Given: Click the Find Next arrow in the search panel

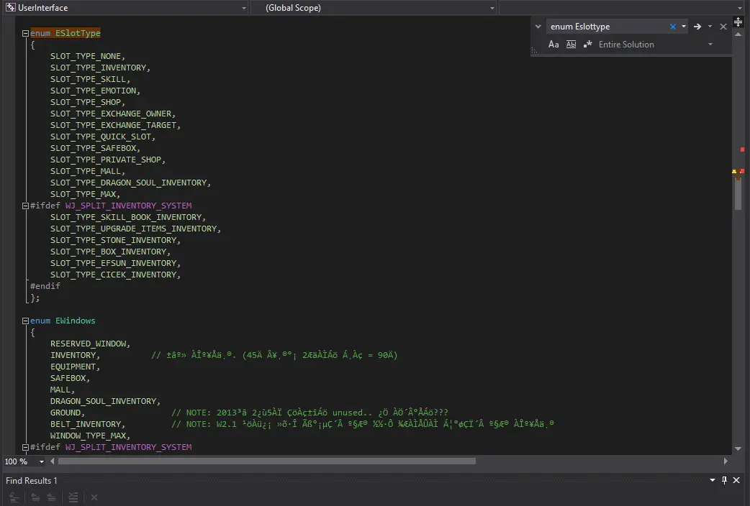Looking at the screenshot, I should coord(697,26).
